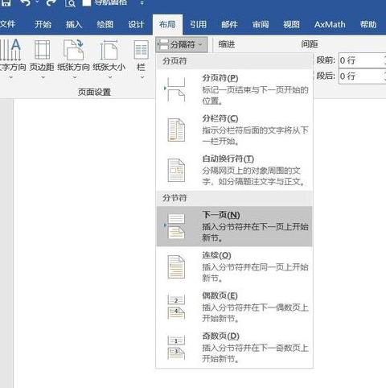Click the Text Wrapping break (自动换行符) icon
Viewport: 386px width, 388px height.
pyautogui.click(x=176, y=171)
